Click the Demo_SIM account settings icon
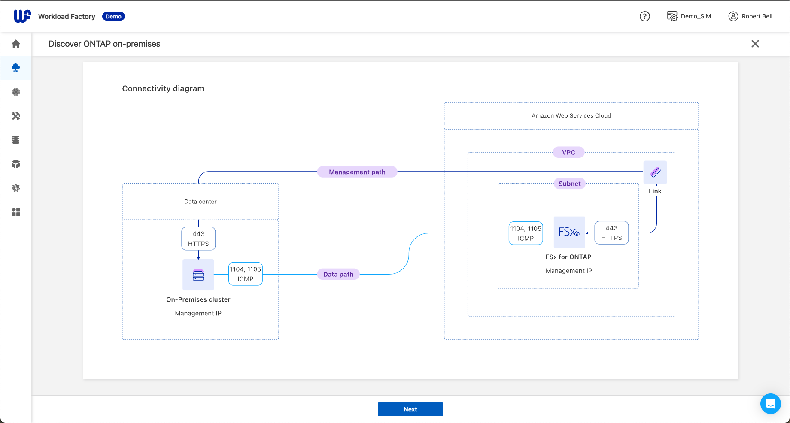The image size is (790, 423). (672, 16)
